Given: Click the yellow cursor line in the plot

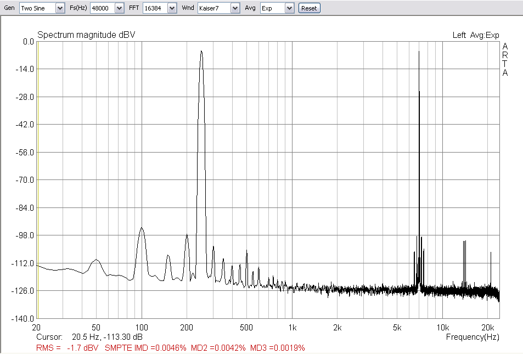Looking at the screenshot, I should [38, 180].
